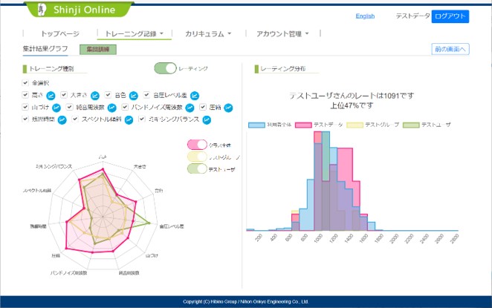This screenshot has width=492, height=308.
Task: Open the graph icon next to 大きさ
Action: [x=95, y=96]
